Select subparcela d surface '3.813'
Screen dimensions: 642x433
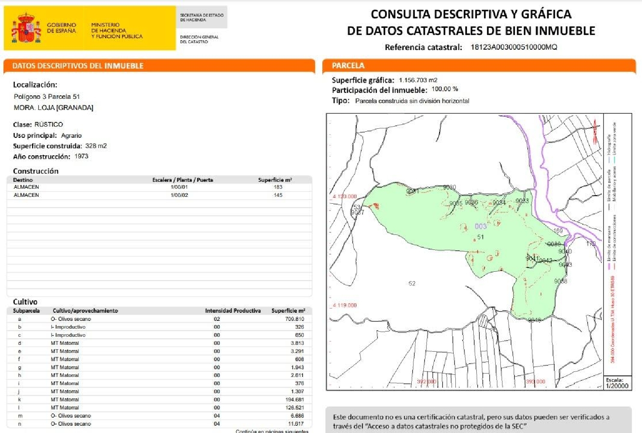[297, 343]
